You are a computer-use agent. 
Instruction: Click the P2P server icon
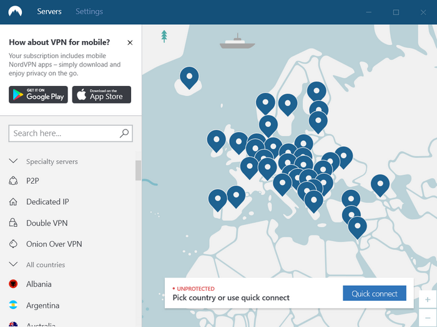(13, 181)
